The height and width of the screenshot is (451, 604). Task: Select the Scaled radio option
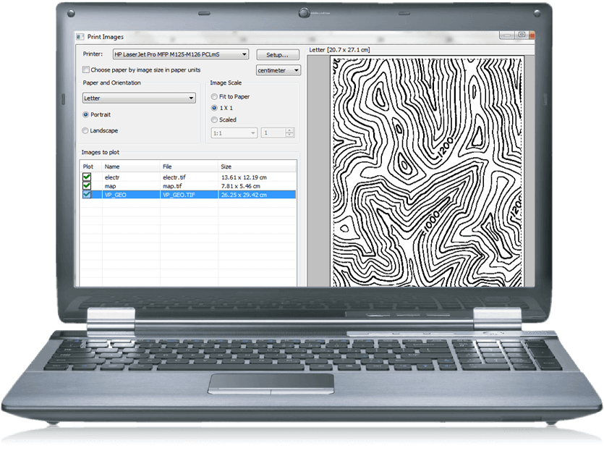[214, 119]
